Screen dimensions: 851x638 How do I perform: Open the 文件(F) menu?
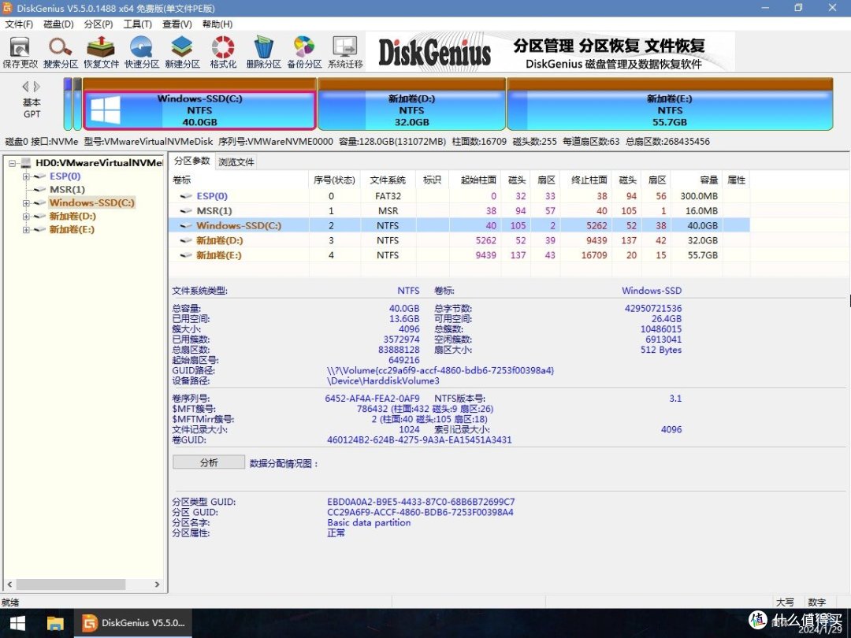[x=19, y=24]
